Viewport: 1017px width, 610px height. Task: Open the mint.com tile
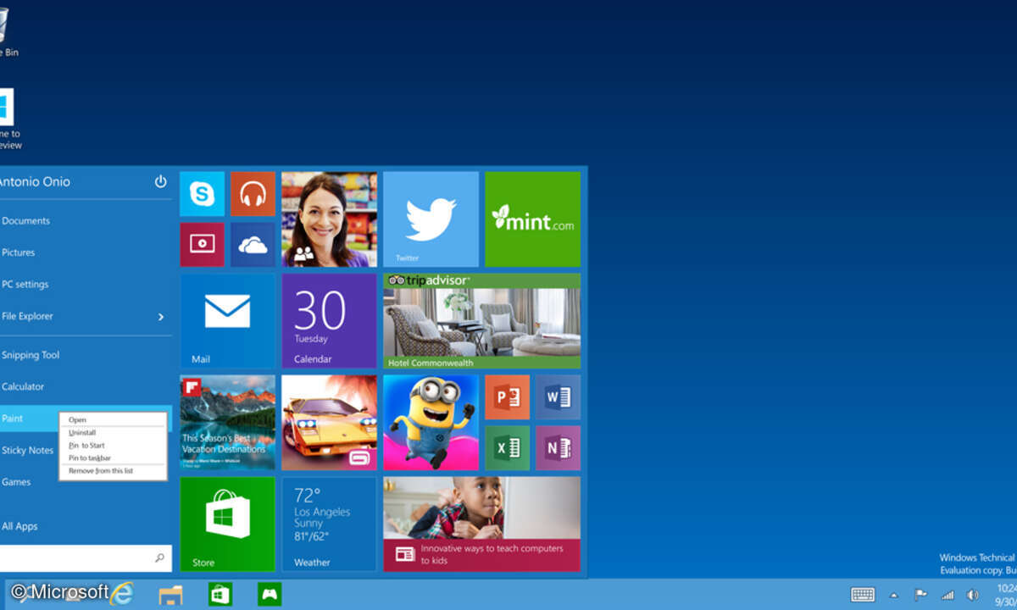[532, 219]
